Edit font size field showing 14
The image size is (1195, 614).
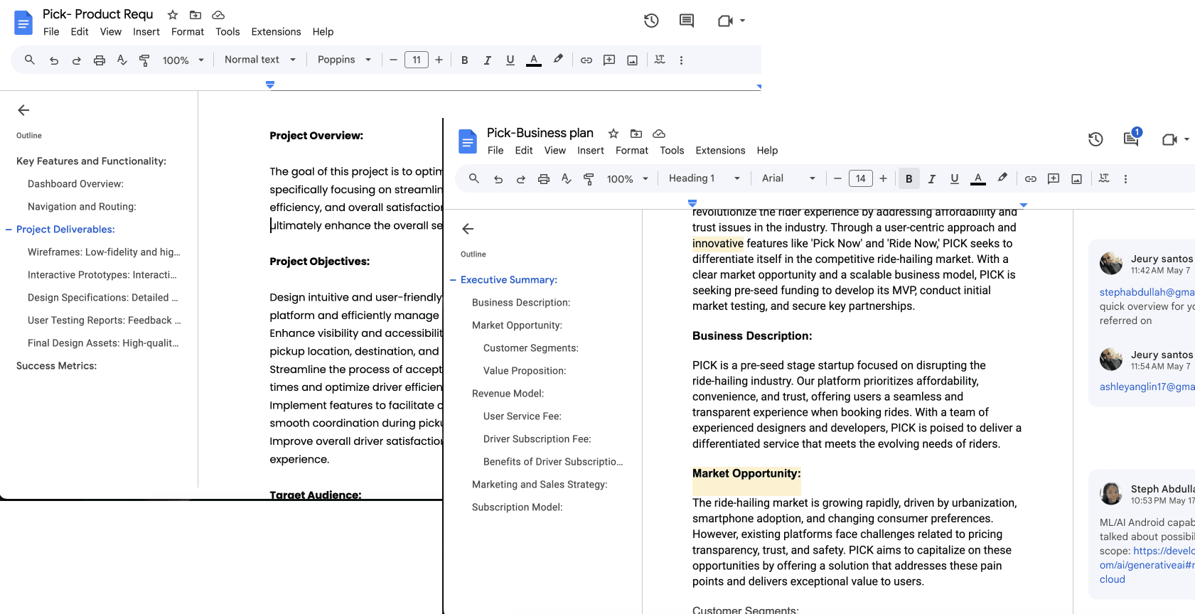[861, 178]
